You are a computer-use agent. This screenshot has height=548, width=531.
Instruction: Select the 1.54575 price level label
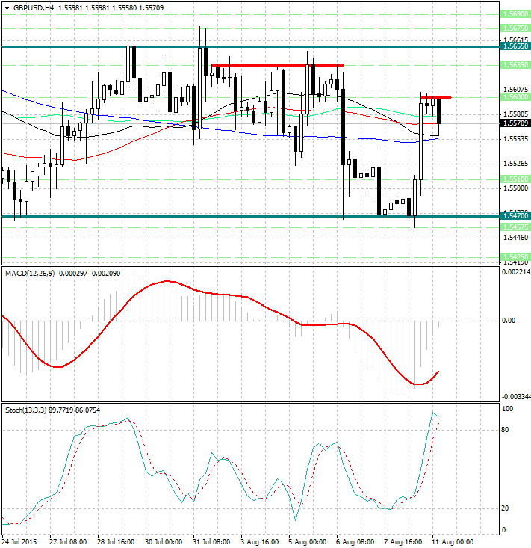(515, 226)
